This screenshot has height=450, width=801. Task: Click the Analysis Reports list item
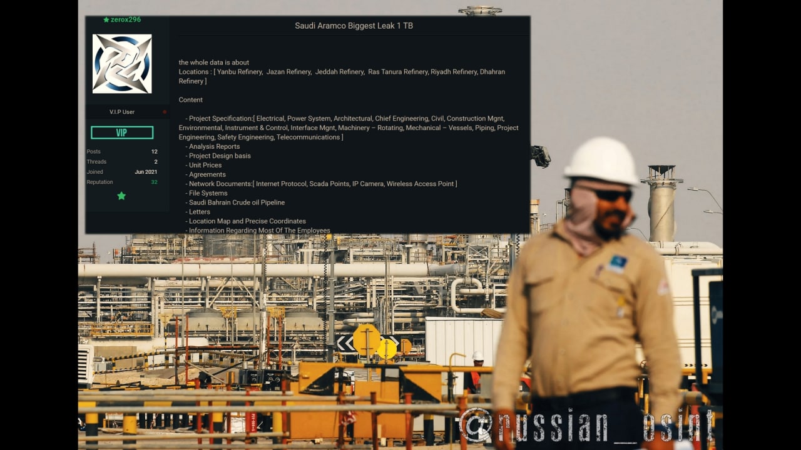pyautogui.click(x=214, y=146)
